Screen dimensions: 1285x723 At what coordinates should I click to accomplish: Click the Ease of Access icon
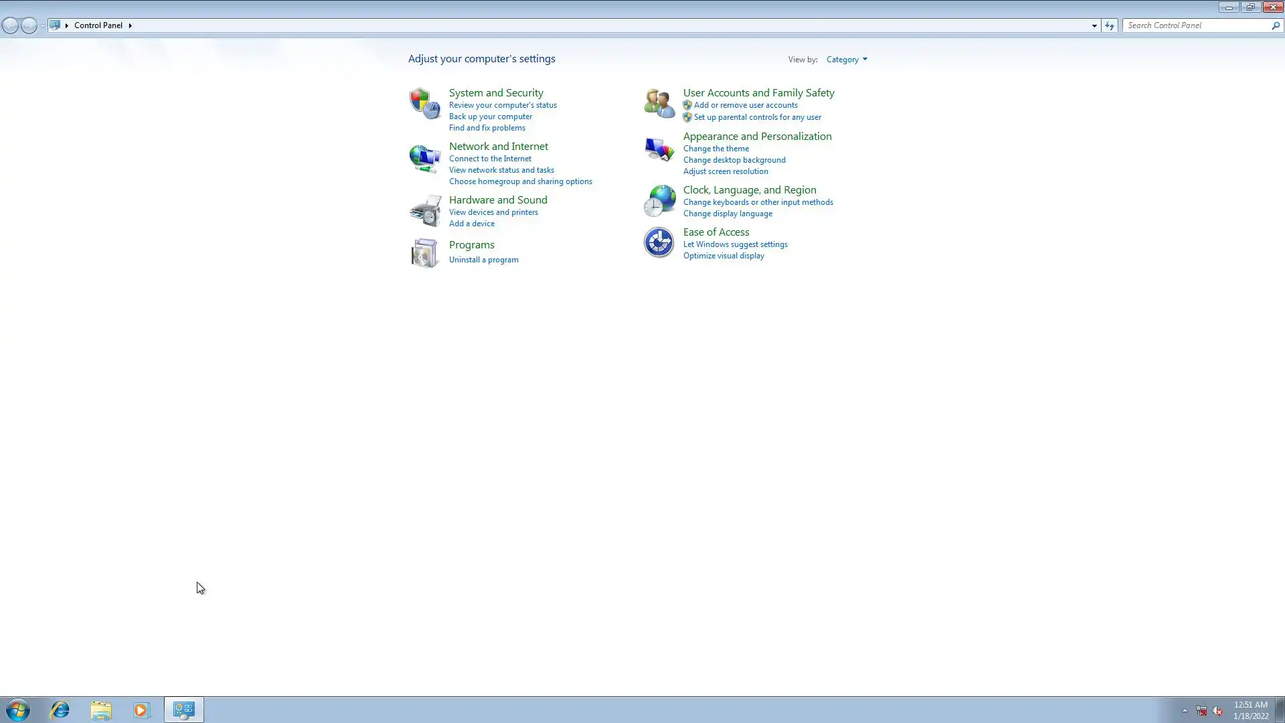[659, 242]
